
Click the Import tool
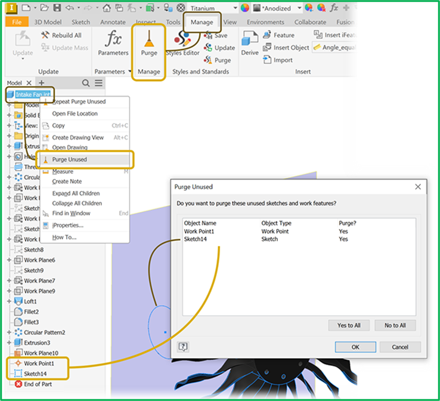click(x=278, y=60)
